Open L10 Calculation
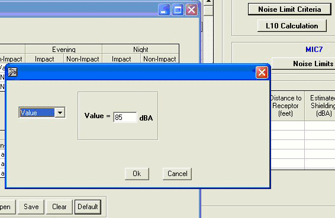Viewport: 335px width, 218px height. pyautogui.click(x=292, y=26)
